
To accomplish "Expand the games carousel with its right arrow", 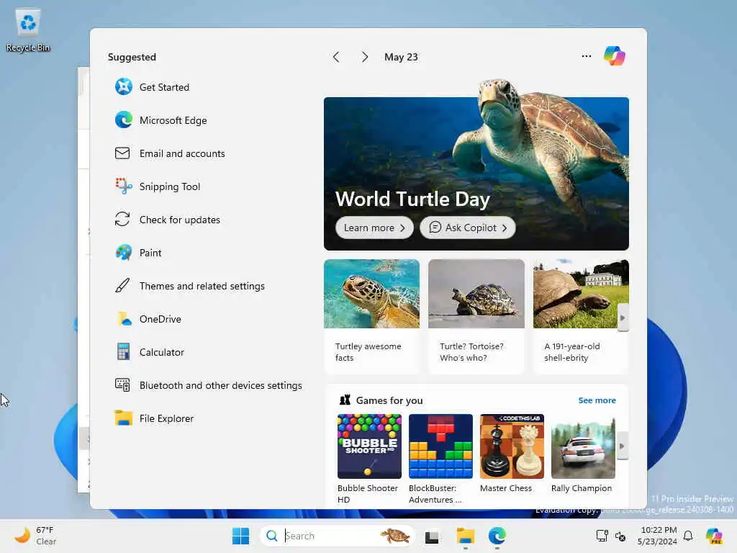I will click(x=623, y=446).
